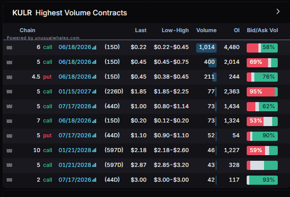Click the 95% bid/ask volume bar
Viewport: 290px width, 197px height.
pyautogui.click(x=262, y=92)
